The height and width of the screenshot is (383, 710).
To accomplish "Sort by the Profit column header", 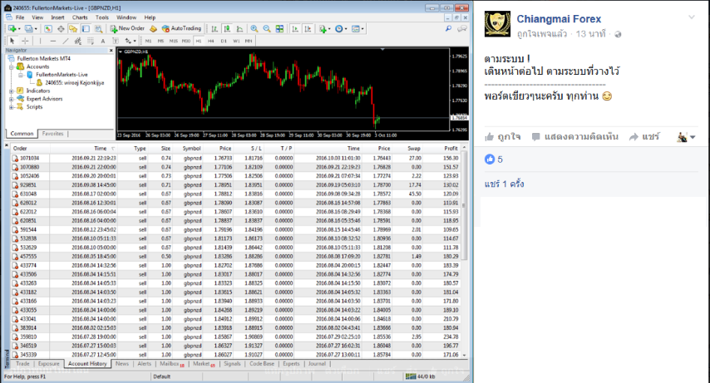I will pos(451,149).
